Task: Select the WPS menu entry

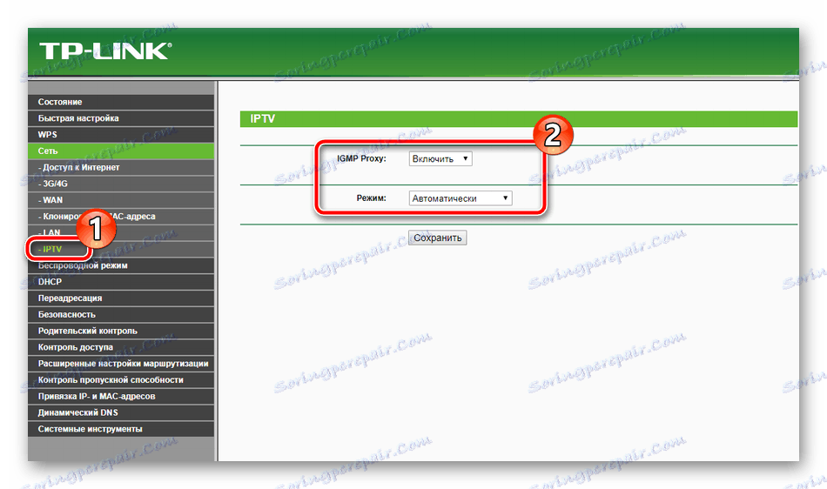Action: pyautogui.click(x=121, y=134)
